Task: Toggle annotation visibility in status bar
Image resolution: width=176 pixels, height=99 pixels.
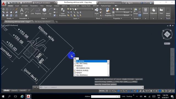Action: (x=137, y=91)
